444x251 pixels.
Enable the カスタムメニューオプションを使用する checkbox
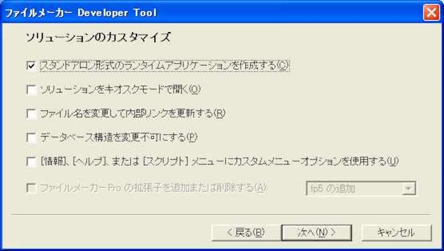pyautogui.click(x=31, y=162)
